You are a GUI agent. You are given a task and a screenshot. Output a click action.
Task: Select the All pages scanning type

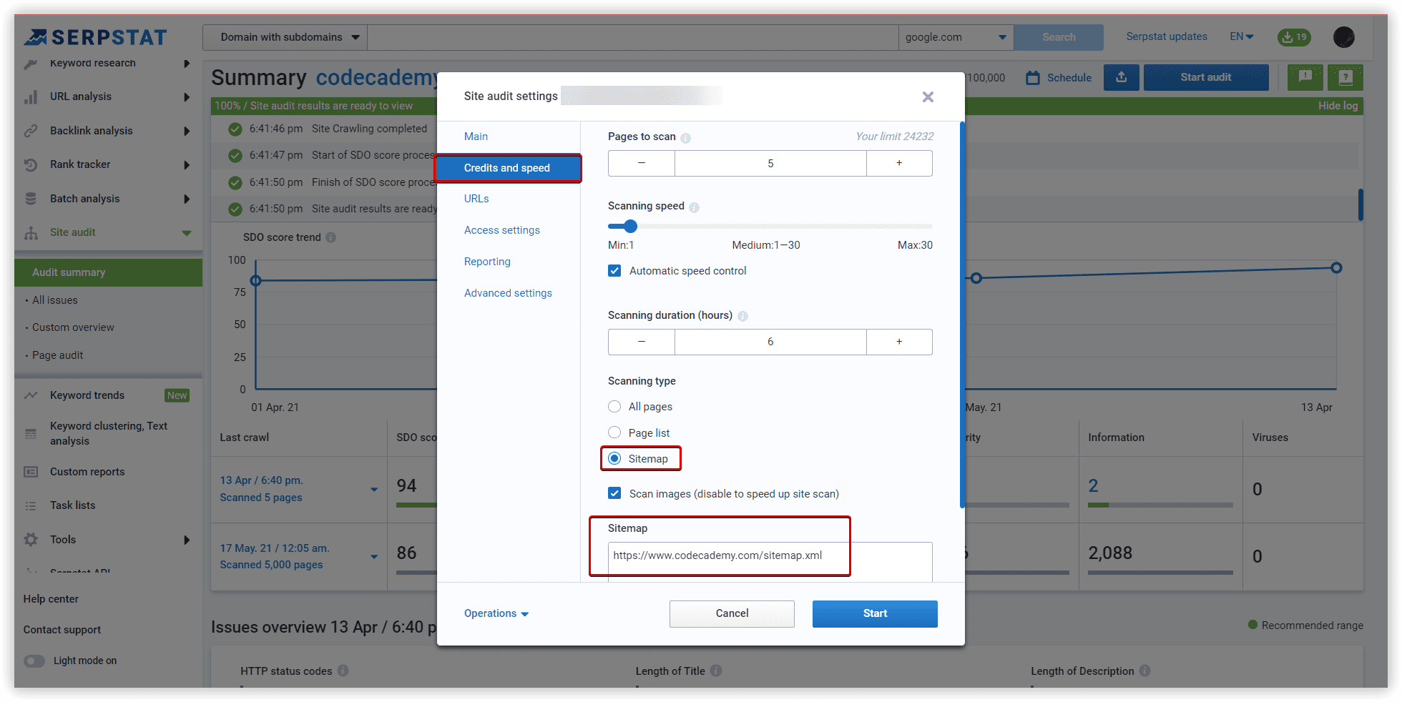(x=614, y=407)
